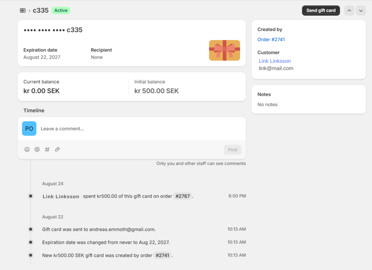Select the c335 breadcrumb title
Viewport: 372px width, 270px height.
(40, 10)
